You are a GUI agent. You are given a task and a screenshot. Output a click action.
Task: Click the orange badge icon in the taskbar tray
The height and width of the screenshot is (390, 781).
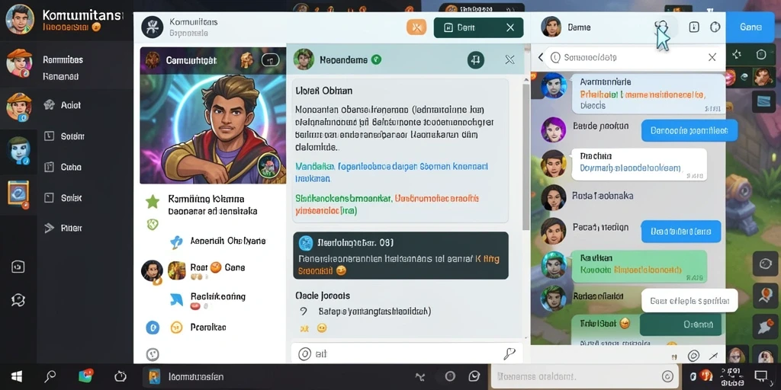click(x=705, y=376)
